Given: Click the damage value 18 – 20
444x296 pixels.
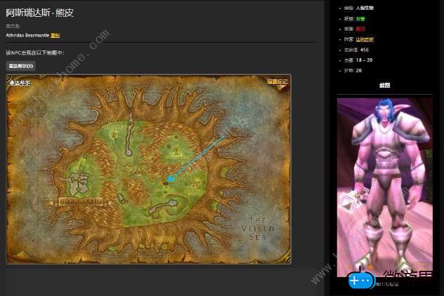Looking at the screenshot, I should 364,60.
